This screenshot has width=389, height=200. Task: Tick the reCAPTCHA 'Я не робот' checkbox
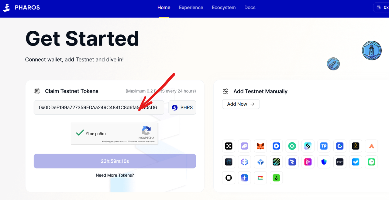click(x=80, y=133)
